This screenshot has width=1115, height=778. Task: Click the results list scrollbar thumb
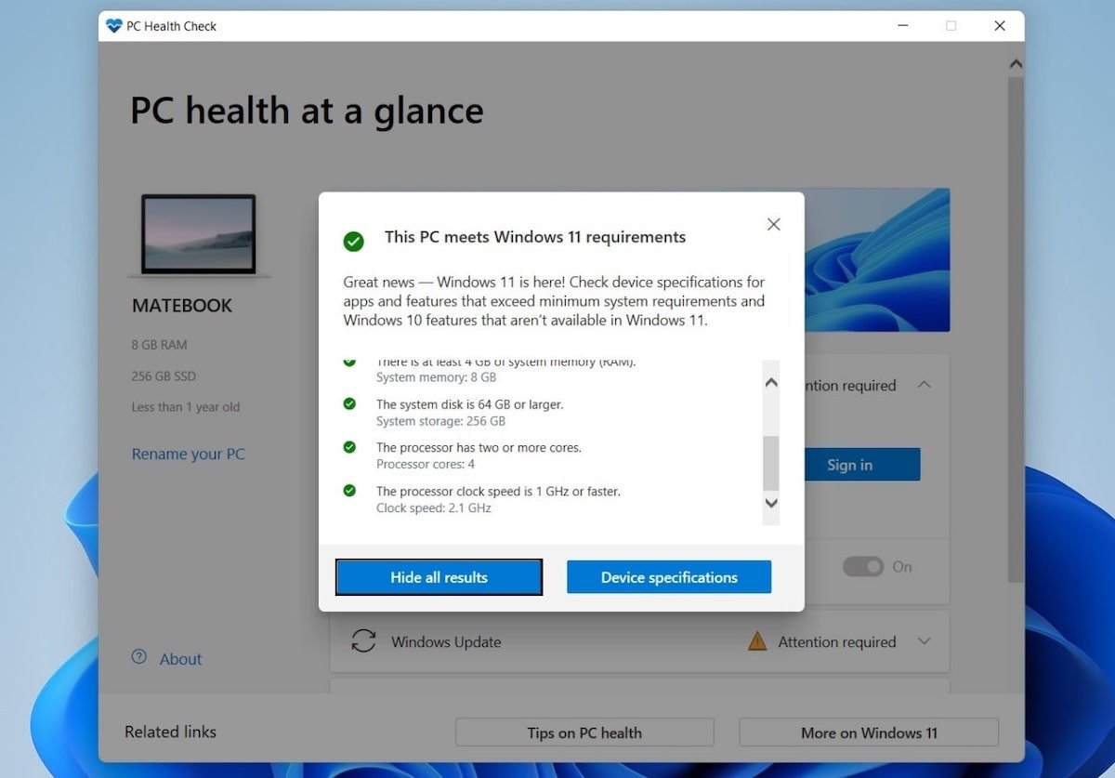coord(770,463)
